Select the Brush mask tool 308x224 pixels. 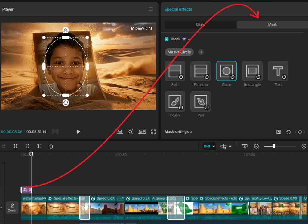(175, 102)
